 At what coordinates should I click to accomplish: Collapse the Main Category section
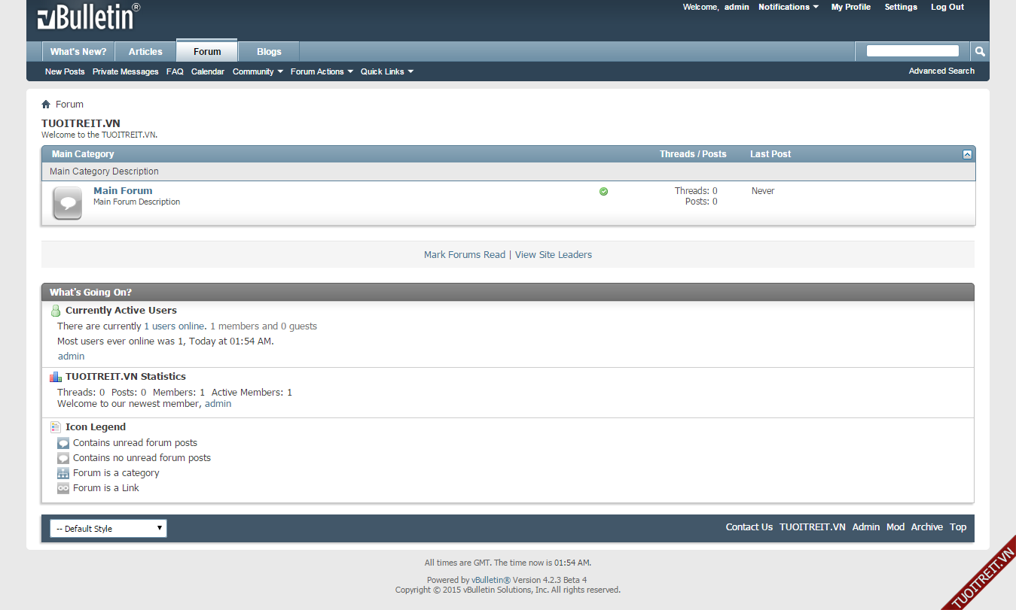click(x=967, y=154)
